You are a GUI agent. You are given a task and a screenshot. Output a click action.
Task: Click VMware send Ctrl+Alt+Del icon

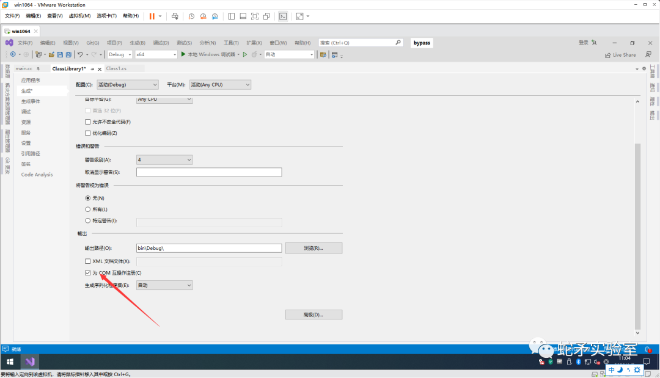coord(175,16)
